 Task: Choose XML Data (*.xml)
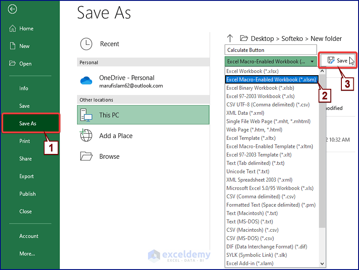272,113
